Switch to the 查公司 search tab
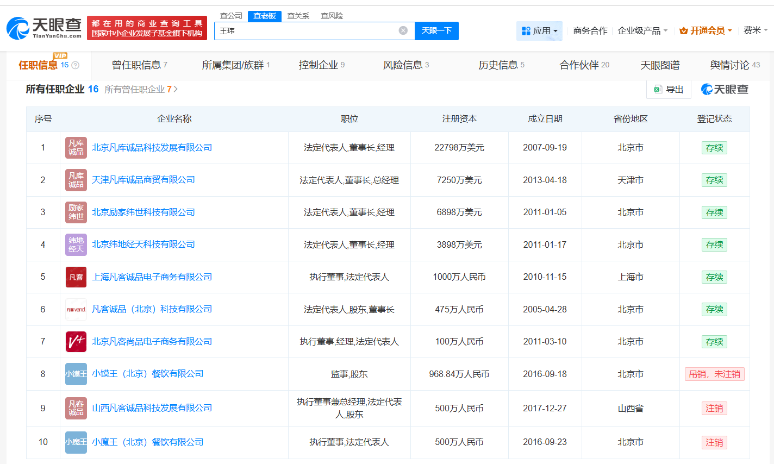The height and width of the screenshot is (464, 774). (231, 16)
